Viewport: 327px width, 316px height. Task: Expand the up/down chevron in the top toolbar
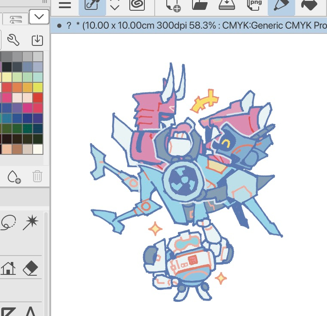click(x=114, y=5)
